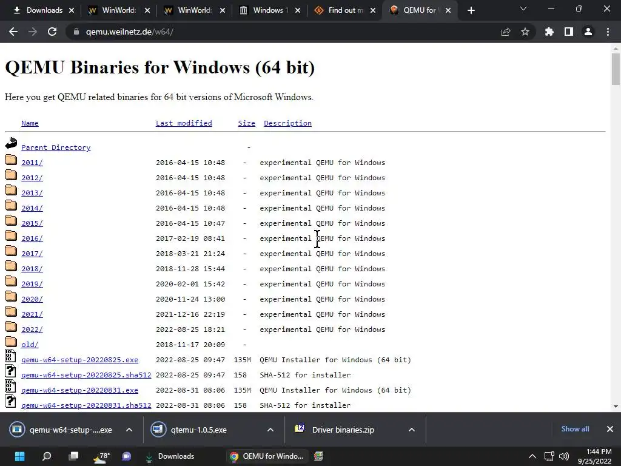Click the folder icon next to 2011/
The width and height of the screenshot is (621, 466).
[x=11, y=160]
